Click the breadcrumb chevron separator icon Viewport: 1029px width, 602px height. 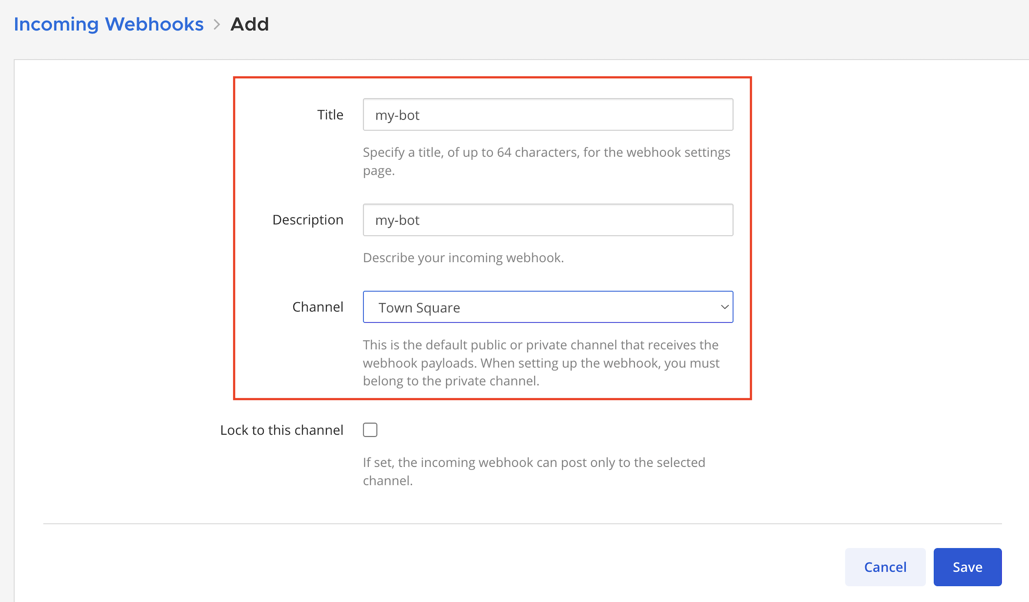(x=217, y=24)
